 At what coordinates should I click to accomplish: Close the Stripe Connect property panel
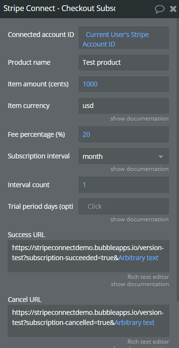point(173,9)
